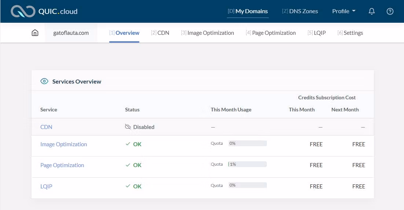Click the Disabled status text for CDN
Image resolution: width=404 pixels, height=210 pixels.
pyautogui.click(x=144, y=127)
